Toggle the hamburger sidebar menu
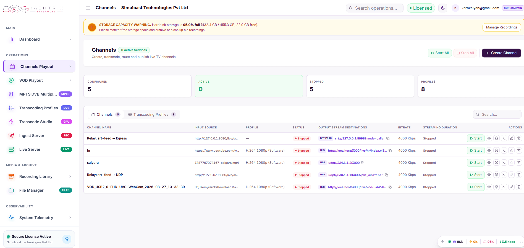 pyautogui.click(x=88, y=8)
